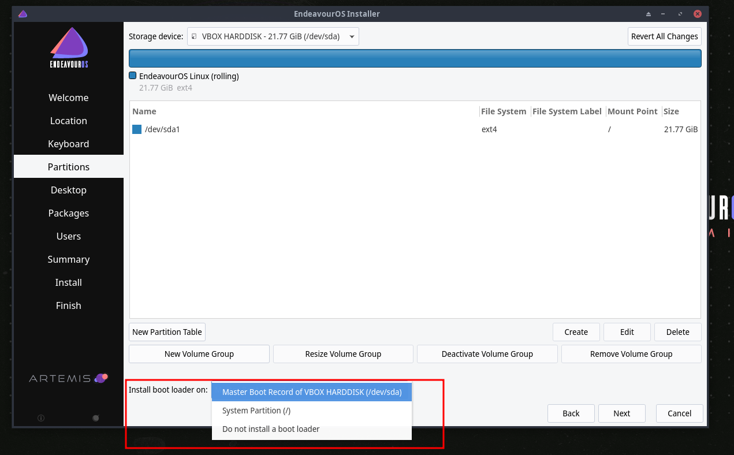Click the blue square beside /dev/sda1
This screenshot has width=734, height=455.
(137, 129)
